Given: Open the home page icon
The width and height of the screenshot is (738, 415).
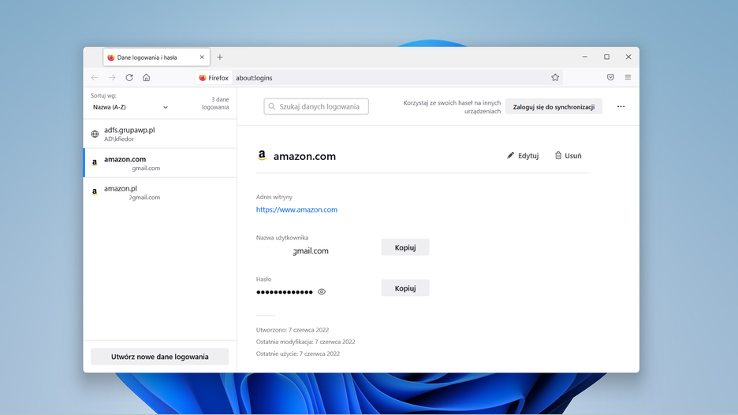Looking at the screenshot, I should [x=147, y=77].
